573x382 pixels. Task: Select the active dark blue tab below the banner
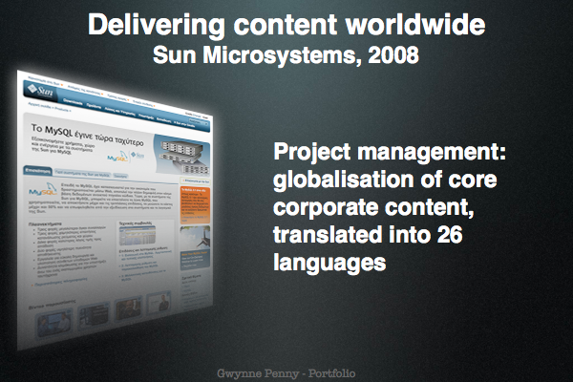[37, 171]
